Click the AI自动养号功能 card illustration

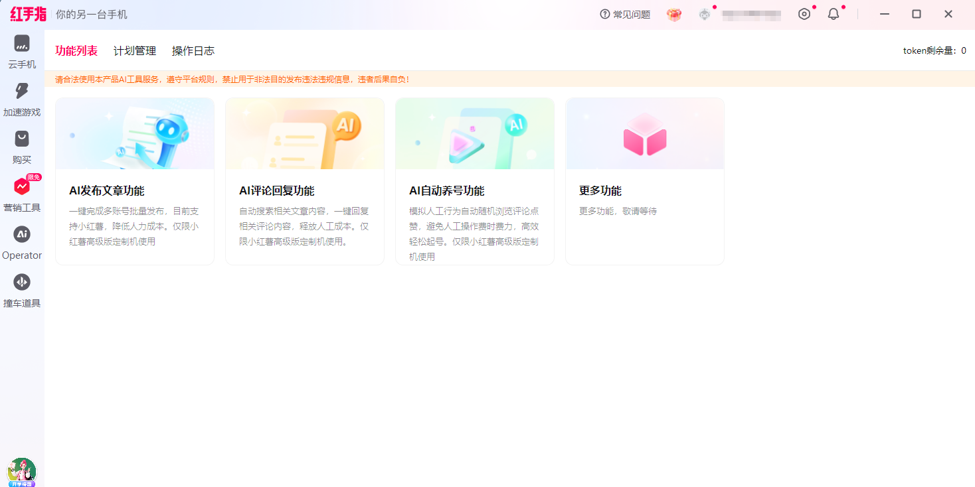tap(475, 134)
